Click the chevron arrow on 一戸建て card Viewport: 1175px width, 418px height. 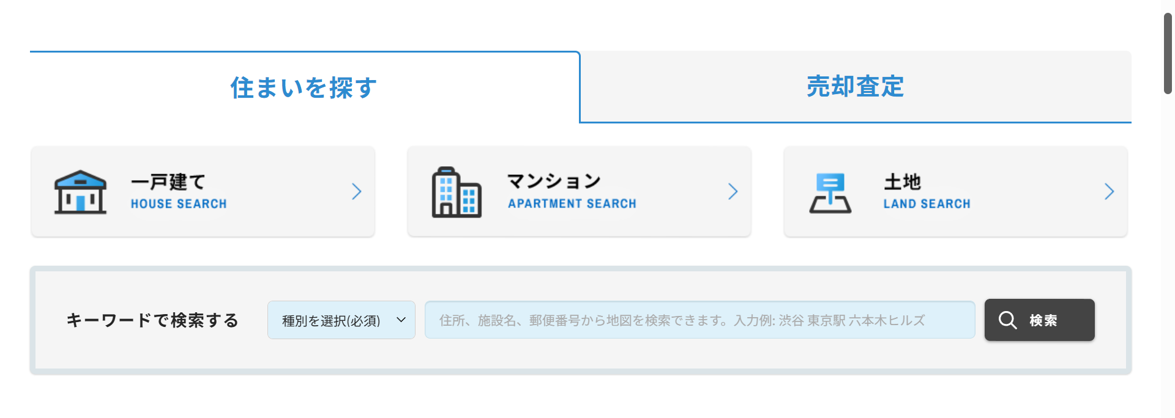(357, 192)
